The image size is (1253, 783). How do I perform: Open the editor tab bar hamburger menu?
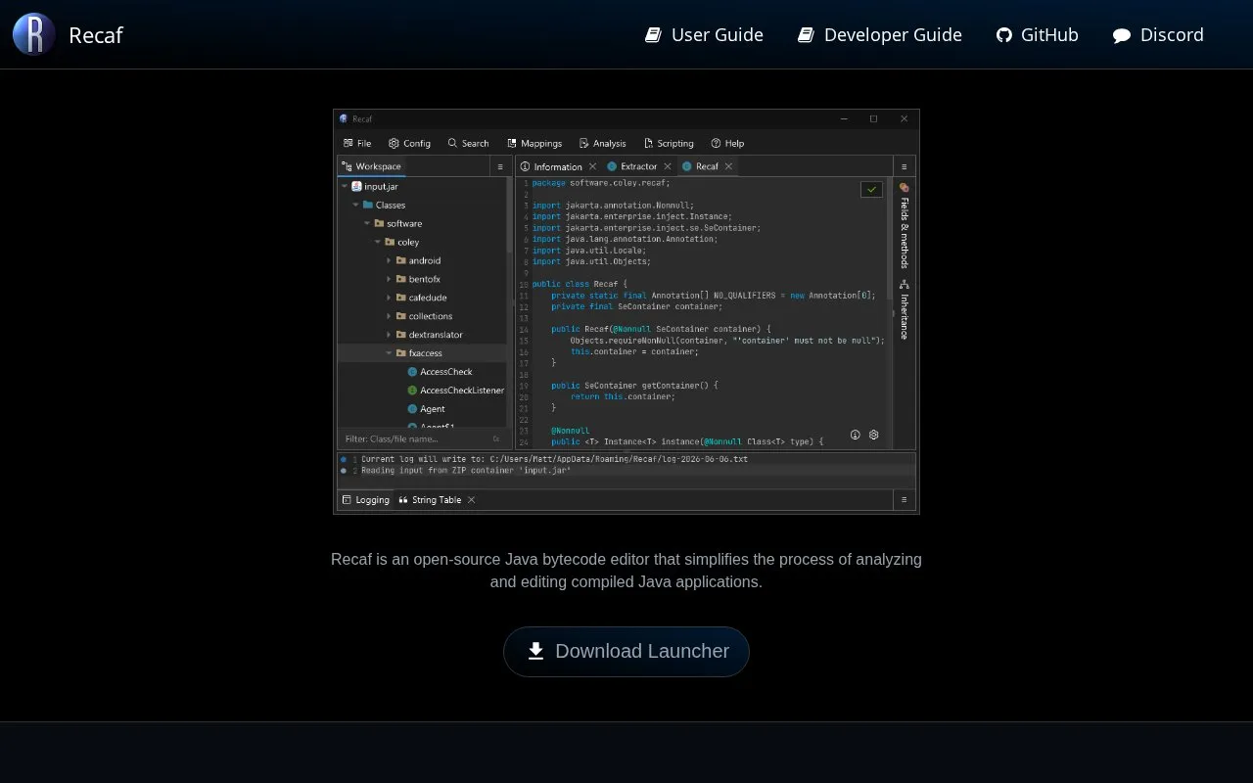(904, 166)
